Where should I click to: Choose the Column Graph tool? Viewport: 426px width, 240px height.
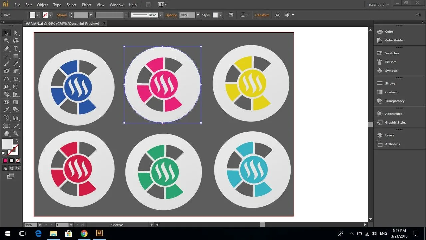coord(16,118)
